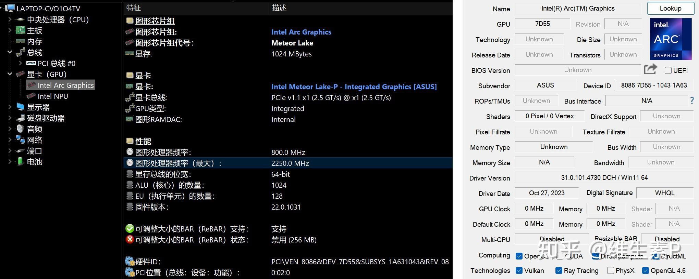Click the CPU chip icon for 中央处理器
This screenshot has width=699, height=279.
point(21,19)
